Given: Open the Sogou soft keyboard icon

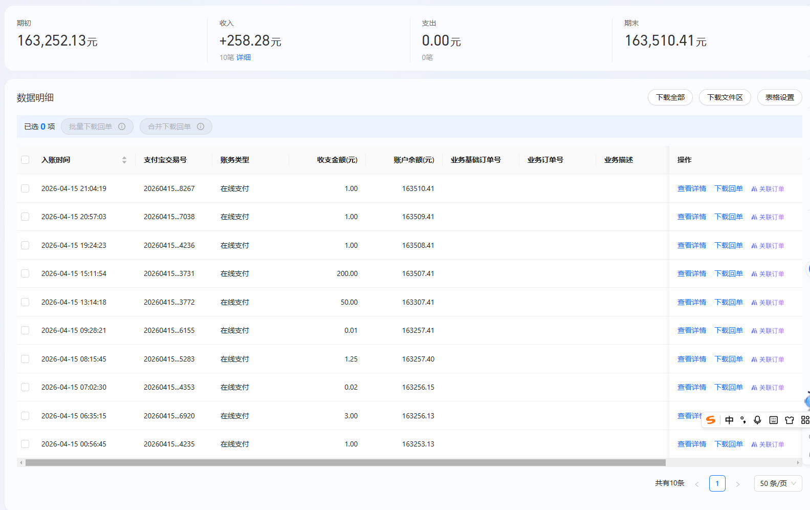Looking at the screenshot, I should pyautogui.click(x=773, y=420).
